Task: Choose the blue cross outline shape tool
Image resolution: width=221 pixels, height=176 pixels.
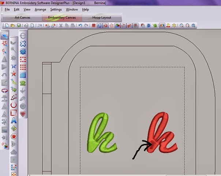Action: tap(23, 44)
